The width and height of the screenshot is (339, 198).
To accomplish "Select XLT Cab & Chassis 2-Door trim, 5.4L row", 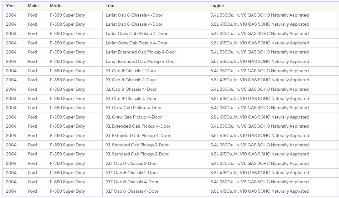I will coord(132,163).
